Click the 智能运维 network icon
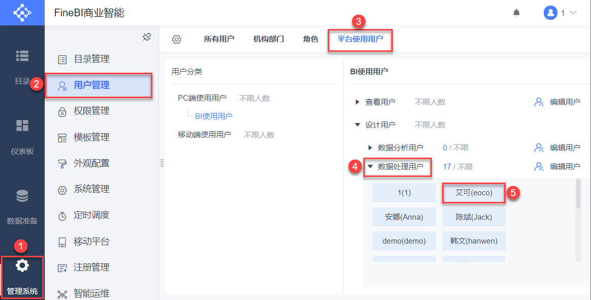This screenshot has width=591, height=300. [x=62, y=294]
